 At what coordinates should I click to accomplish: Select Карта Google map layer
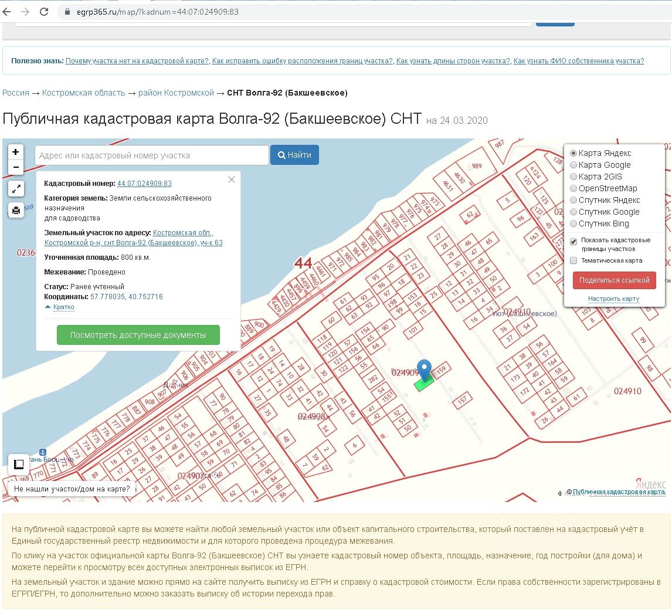[573, 165]
